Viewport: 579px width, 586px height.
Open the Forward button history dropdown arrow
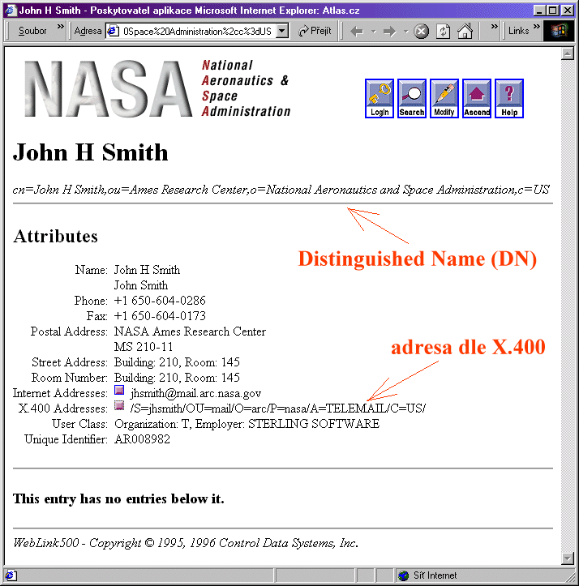click(406, 32)
